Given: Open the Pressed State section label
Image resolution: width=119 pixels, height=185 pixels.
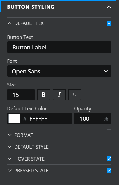Looking at the screenshot, I should click(31, 171).
